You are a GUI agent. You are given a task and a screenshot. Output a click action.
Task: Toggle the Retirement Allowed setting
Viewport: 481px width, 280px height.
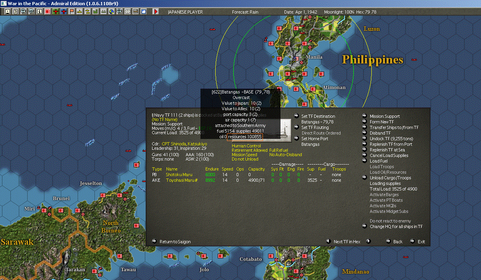pyautogui.click(x=249, y=151)
